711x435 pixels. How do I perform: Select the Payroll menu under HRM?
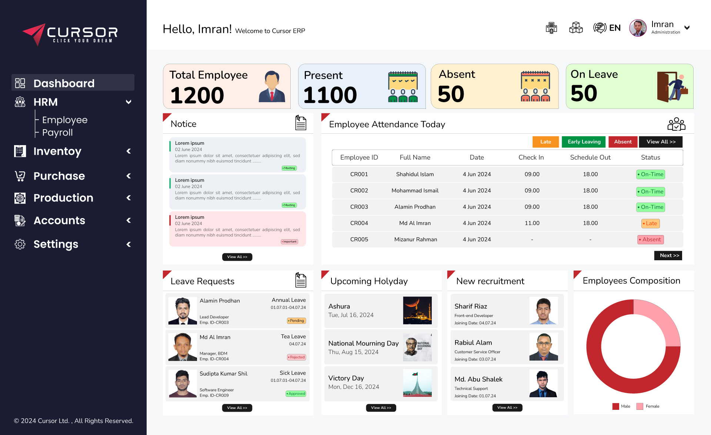click(x=57, y=133)
